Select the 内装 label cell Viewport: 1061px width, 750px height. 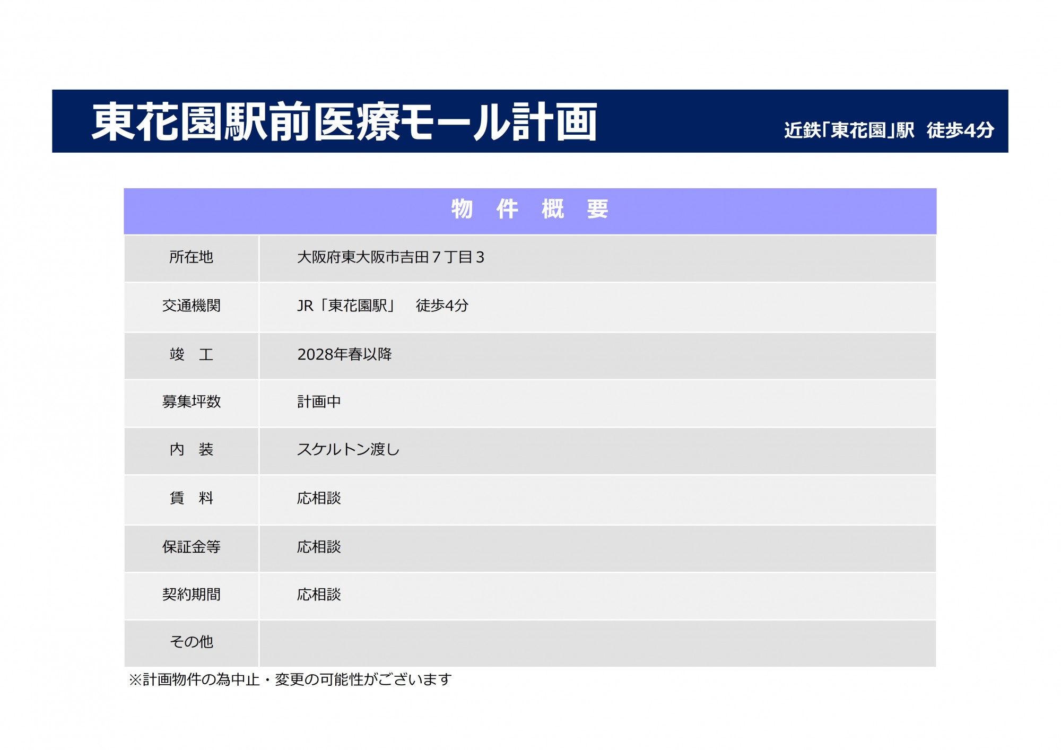tap(191, 450)
